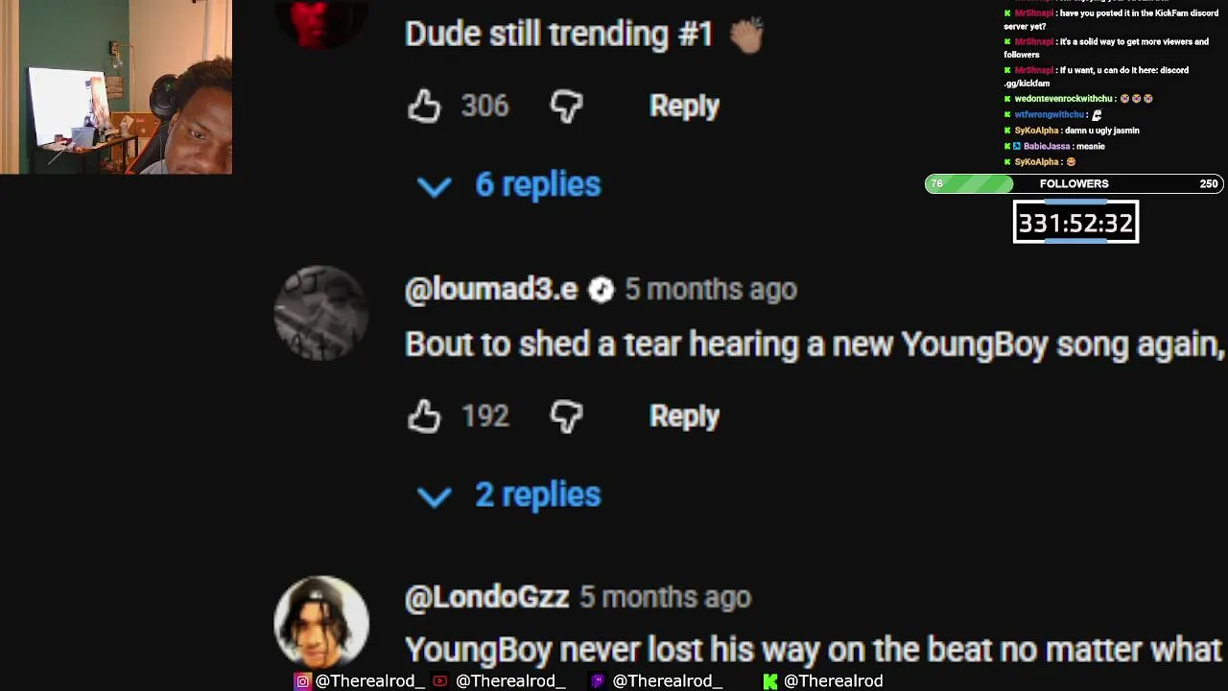Click the Instagram icon in bottom bar
This screenshot has width=1228, height=691.
[x=302, y=681]
